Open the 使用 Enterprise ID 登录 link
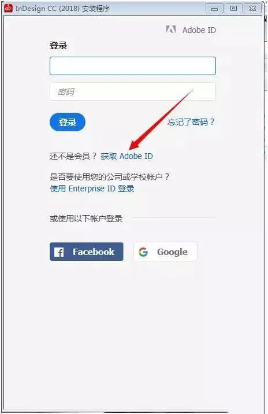 pos(92,188)
